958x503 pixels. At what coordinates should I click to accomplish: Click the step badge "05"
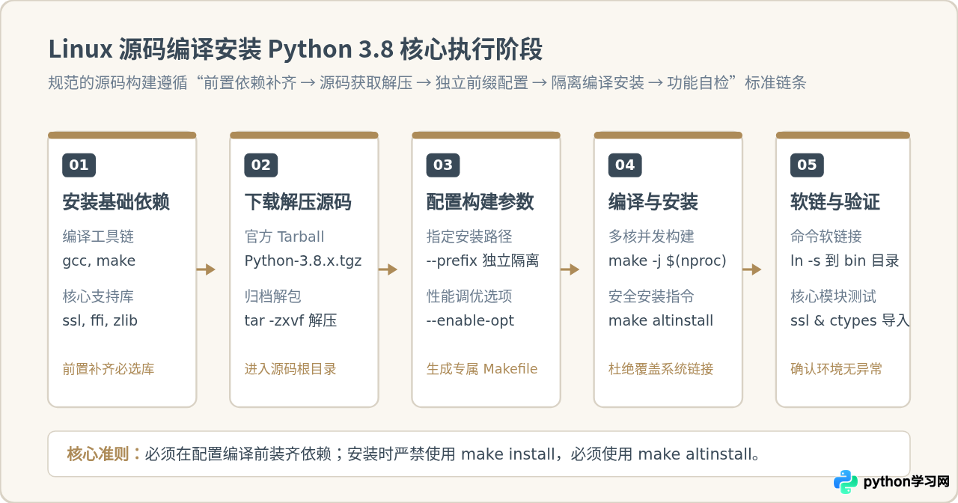807,165
